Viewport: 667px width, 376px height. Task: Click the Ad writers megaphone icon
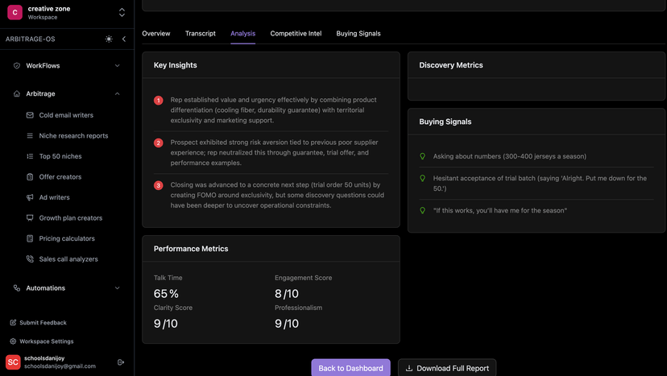coord(30,197)
